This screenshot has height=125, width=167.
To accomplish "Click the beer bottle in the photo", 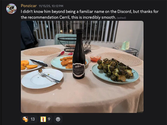I will [x=79, y=54].
